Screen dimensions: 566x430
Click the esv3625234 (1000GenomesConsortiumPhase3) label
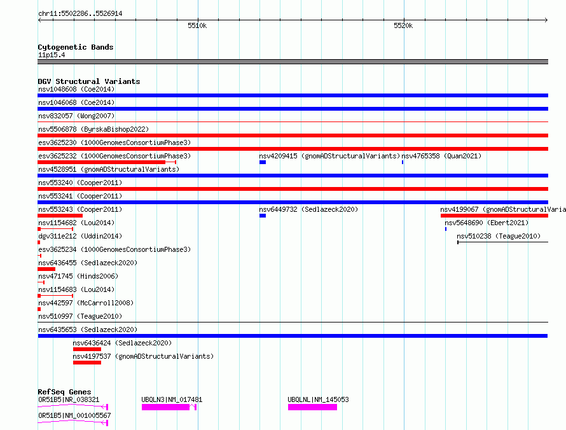pos(114,249)
